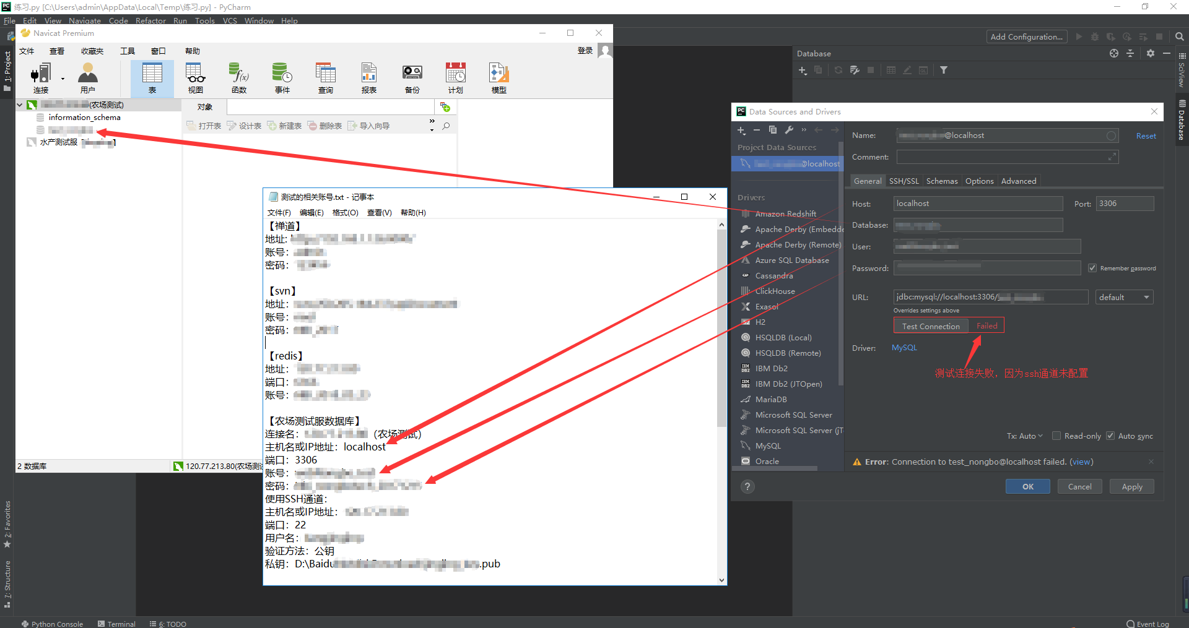Select MariaDB in the Drivers list
Viewport: 1189px width, 628px height.
(x=771, y=399)
